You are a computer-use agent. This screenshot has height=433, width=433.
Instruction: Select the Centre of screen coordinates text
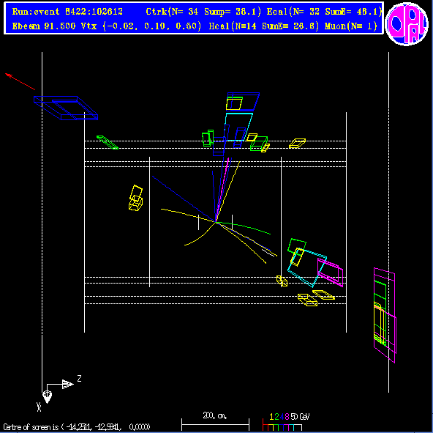click(x=77, y=427)
